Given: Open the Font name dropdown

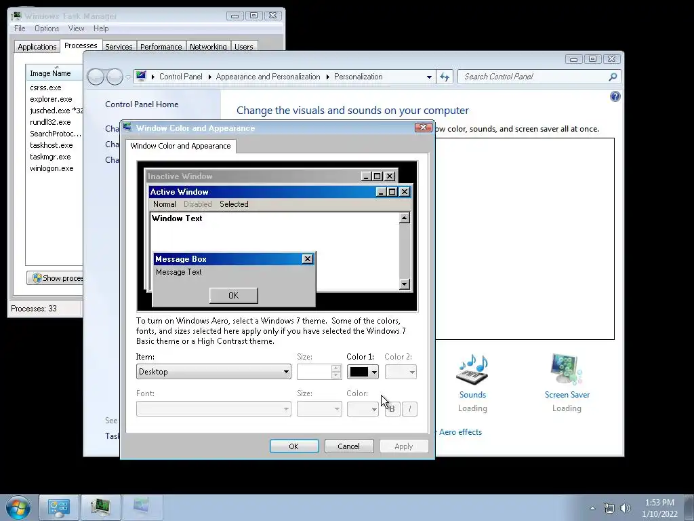Looking at the screenshot, I should coord(213,409).
